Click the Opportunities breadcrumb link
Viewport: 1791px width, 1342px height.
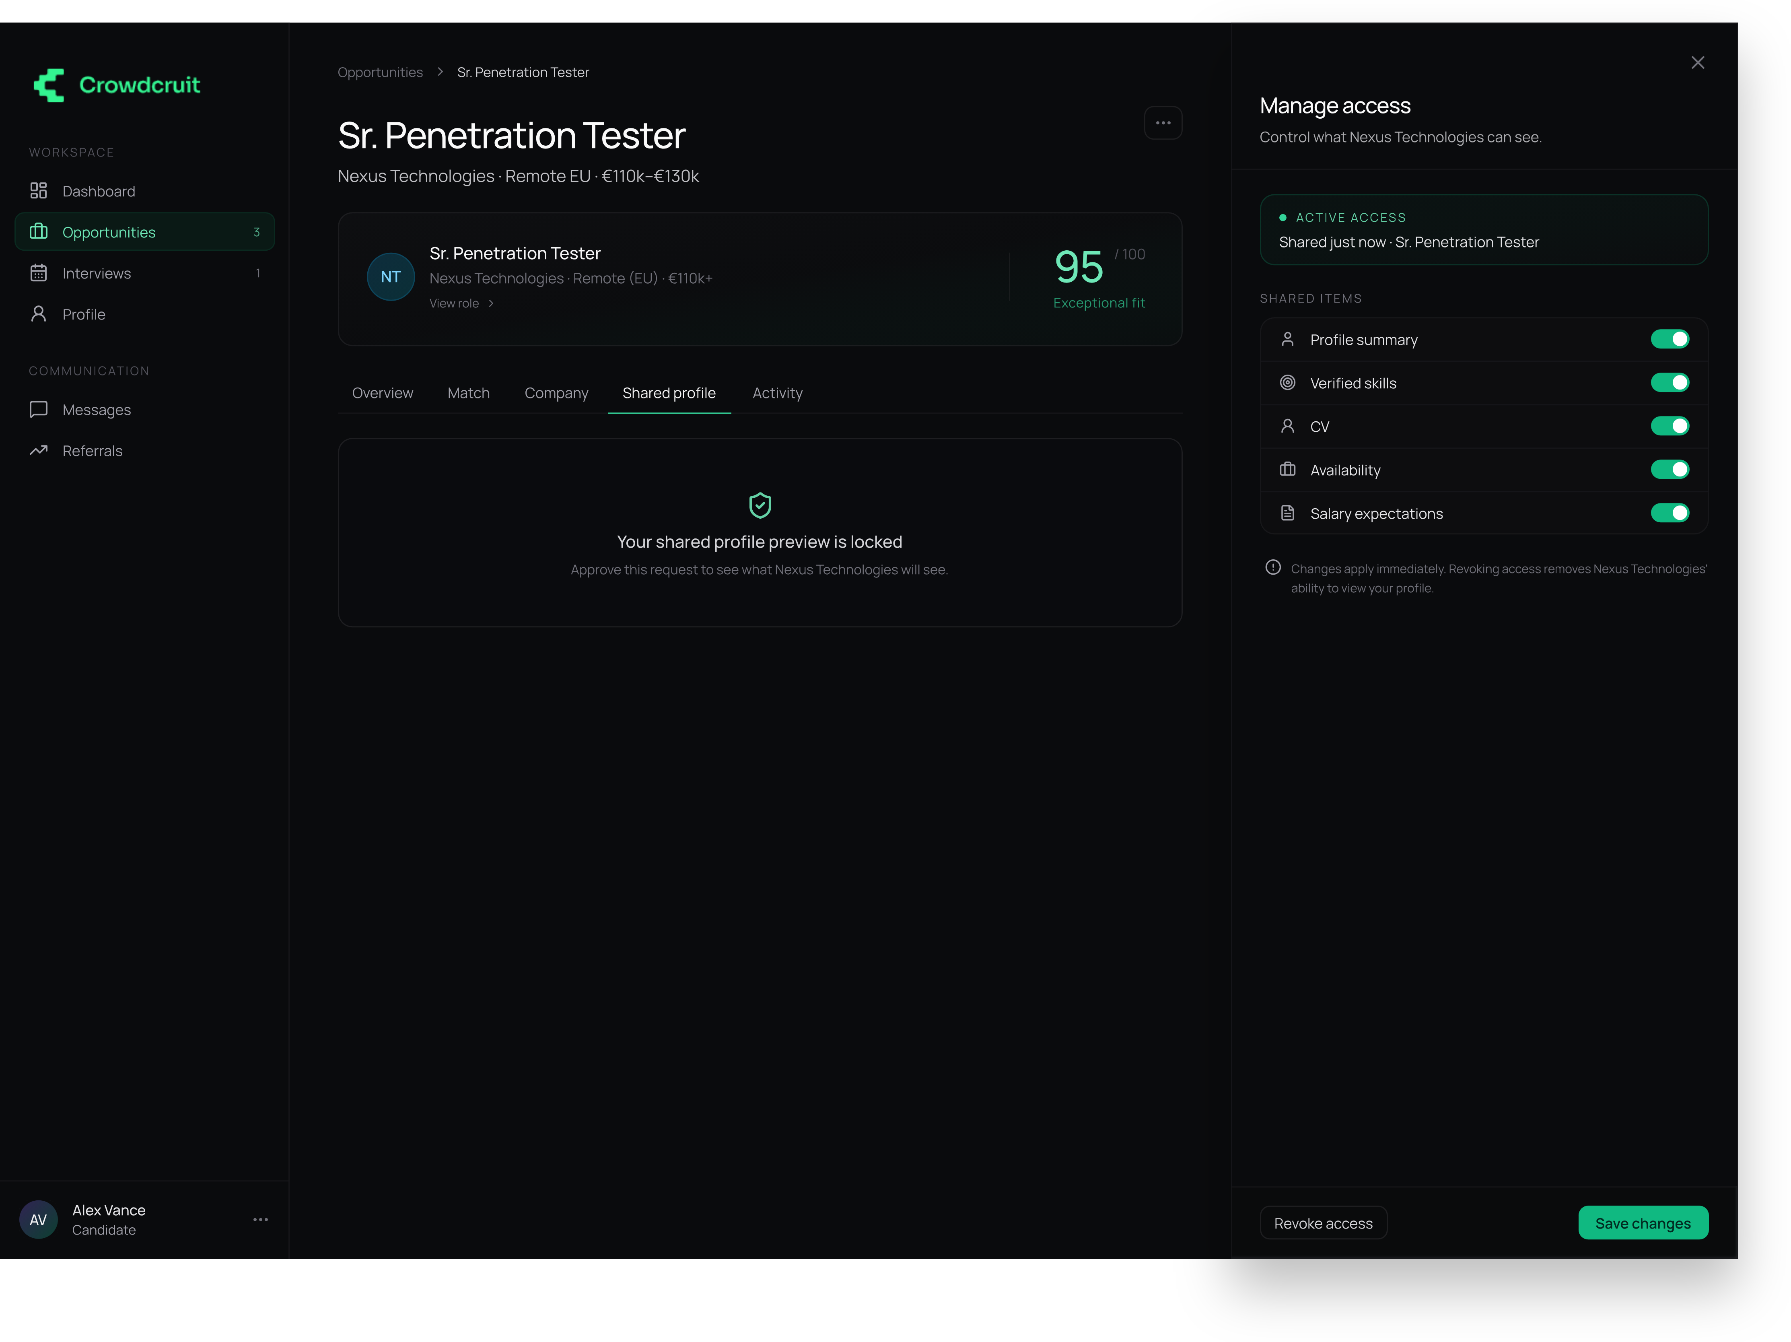pos(380,72)
